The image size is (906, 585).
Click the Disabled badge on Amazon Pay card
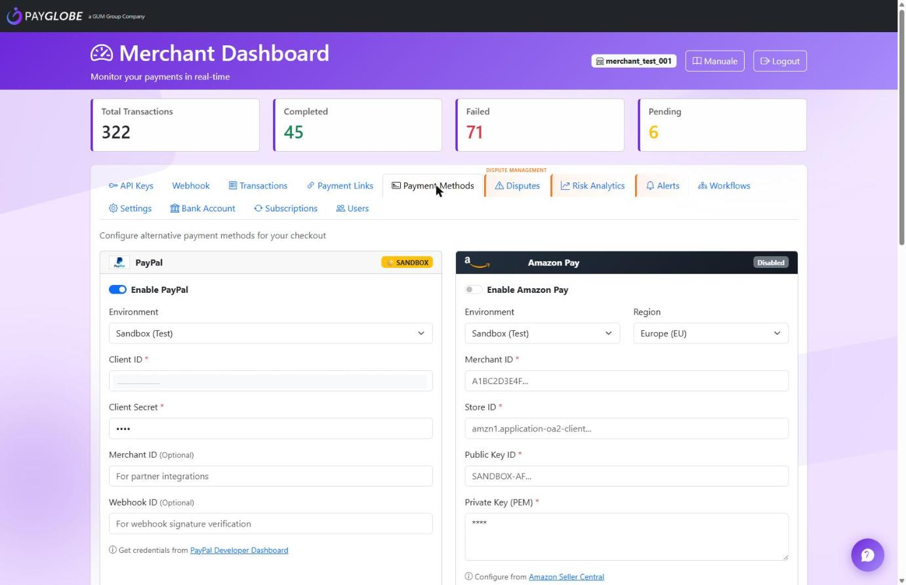(x=771, y=263)
